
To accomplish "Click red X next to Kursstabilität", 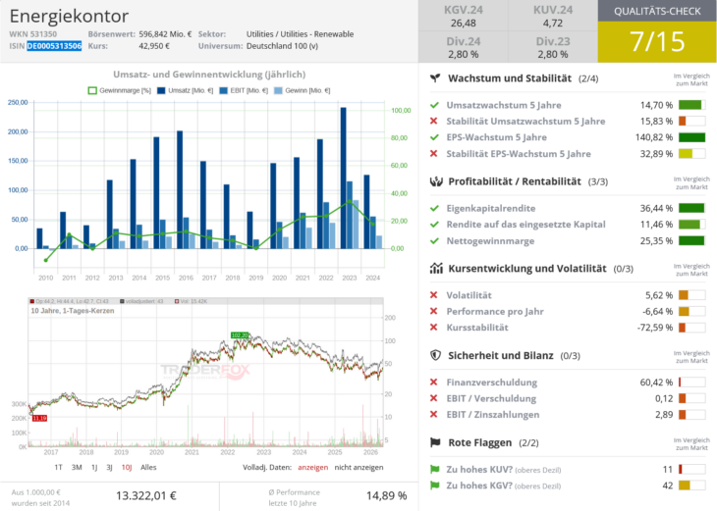I will point(434,327).
